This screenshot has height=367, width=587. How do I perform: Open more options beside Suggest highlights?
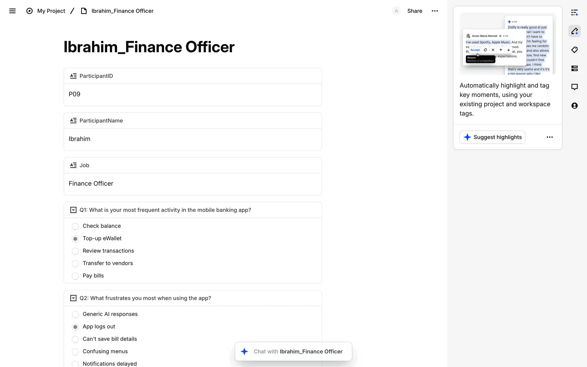click(x=549, y=137)
